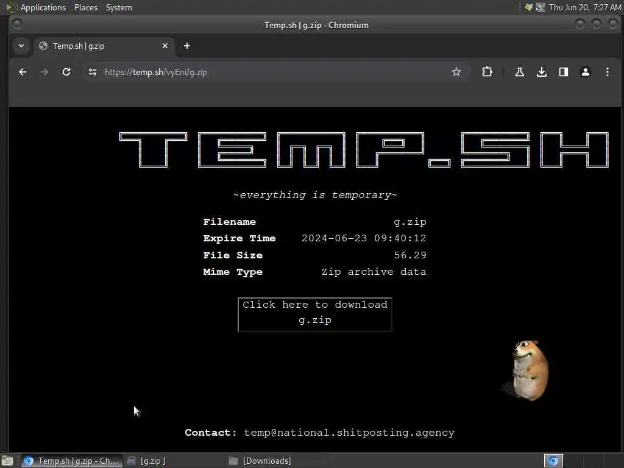View site information icon in address bar
This screenshot has width=624, height=468.
point(93,72)
